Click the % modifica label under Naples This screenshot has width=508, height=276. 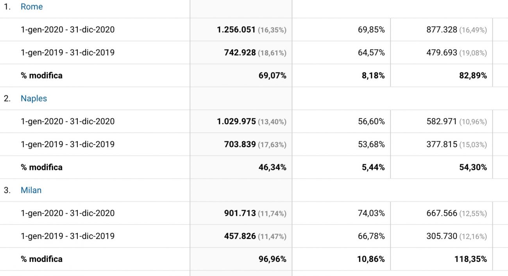[41, 167]
